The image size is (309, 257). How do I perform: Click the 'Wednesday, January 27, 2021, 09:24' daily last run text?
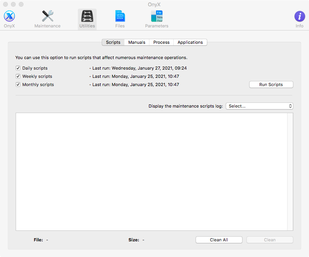tap(149, 68)
